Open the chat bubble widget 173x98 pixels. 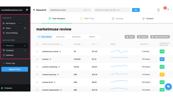[168, 87]
